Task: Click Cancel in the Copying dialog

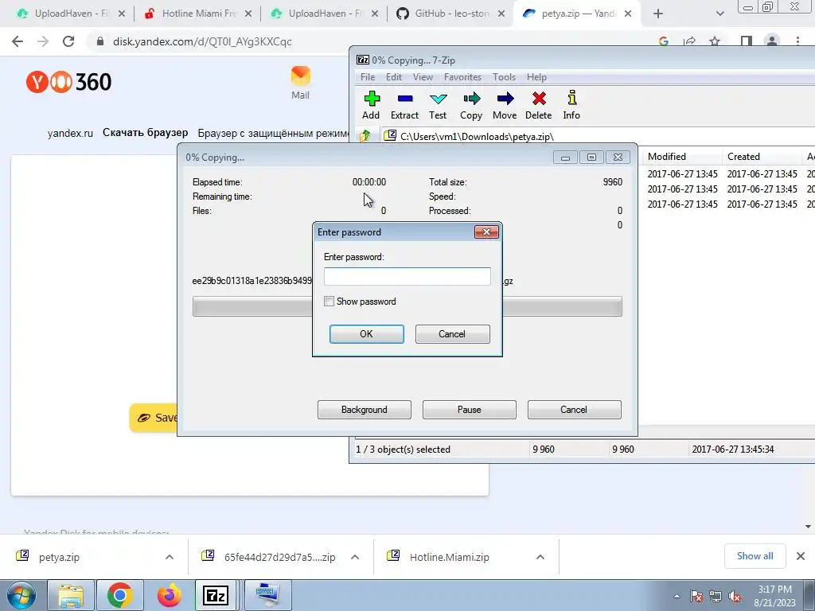Action: (574, 410)
